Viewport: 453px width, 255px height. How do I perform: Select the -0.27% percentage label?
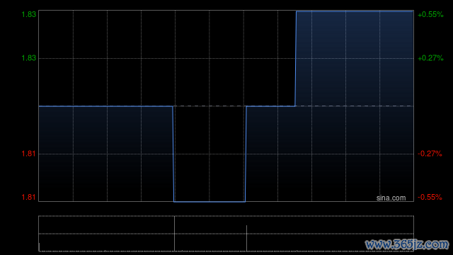pos(430,154)
